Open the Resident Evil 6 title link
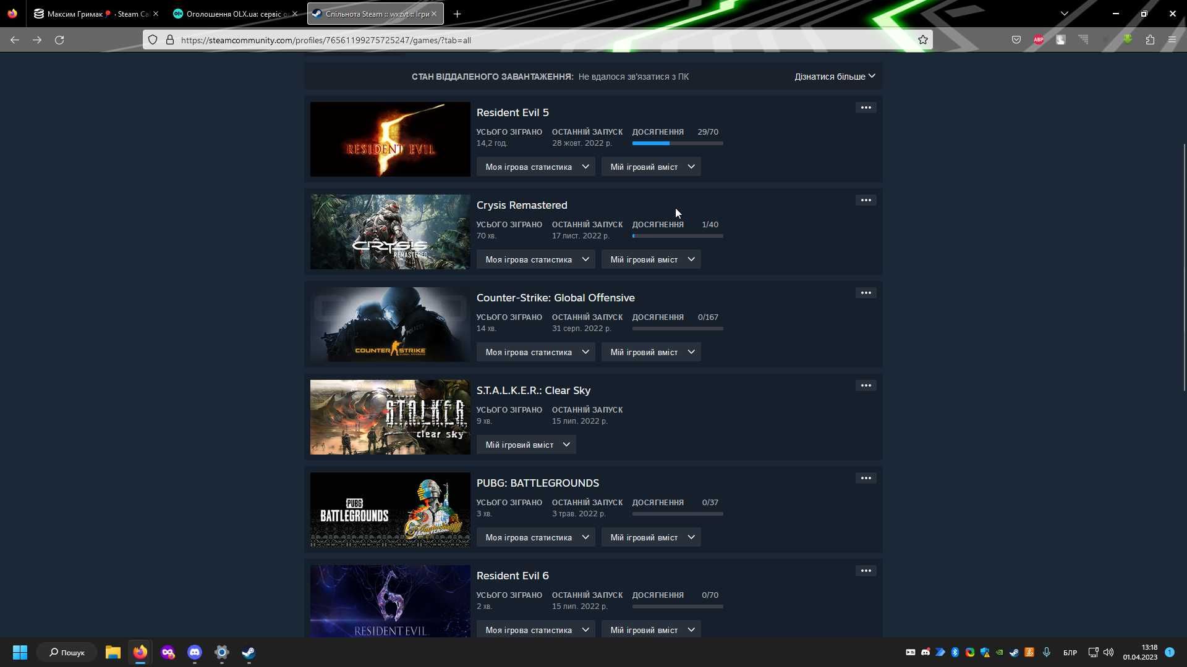The height and width of the screenshot is (667, 1187). (513, 576)
